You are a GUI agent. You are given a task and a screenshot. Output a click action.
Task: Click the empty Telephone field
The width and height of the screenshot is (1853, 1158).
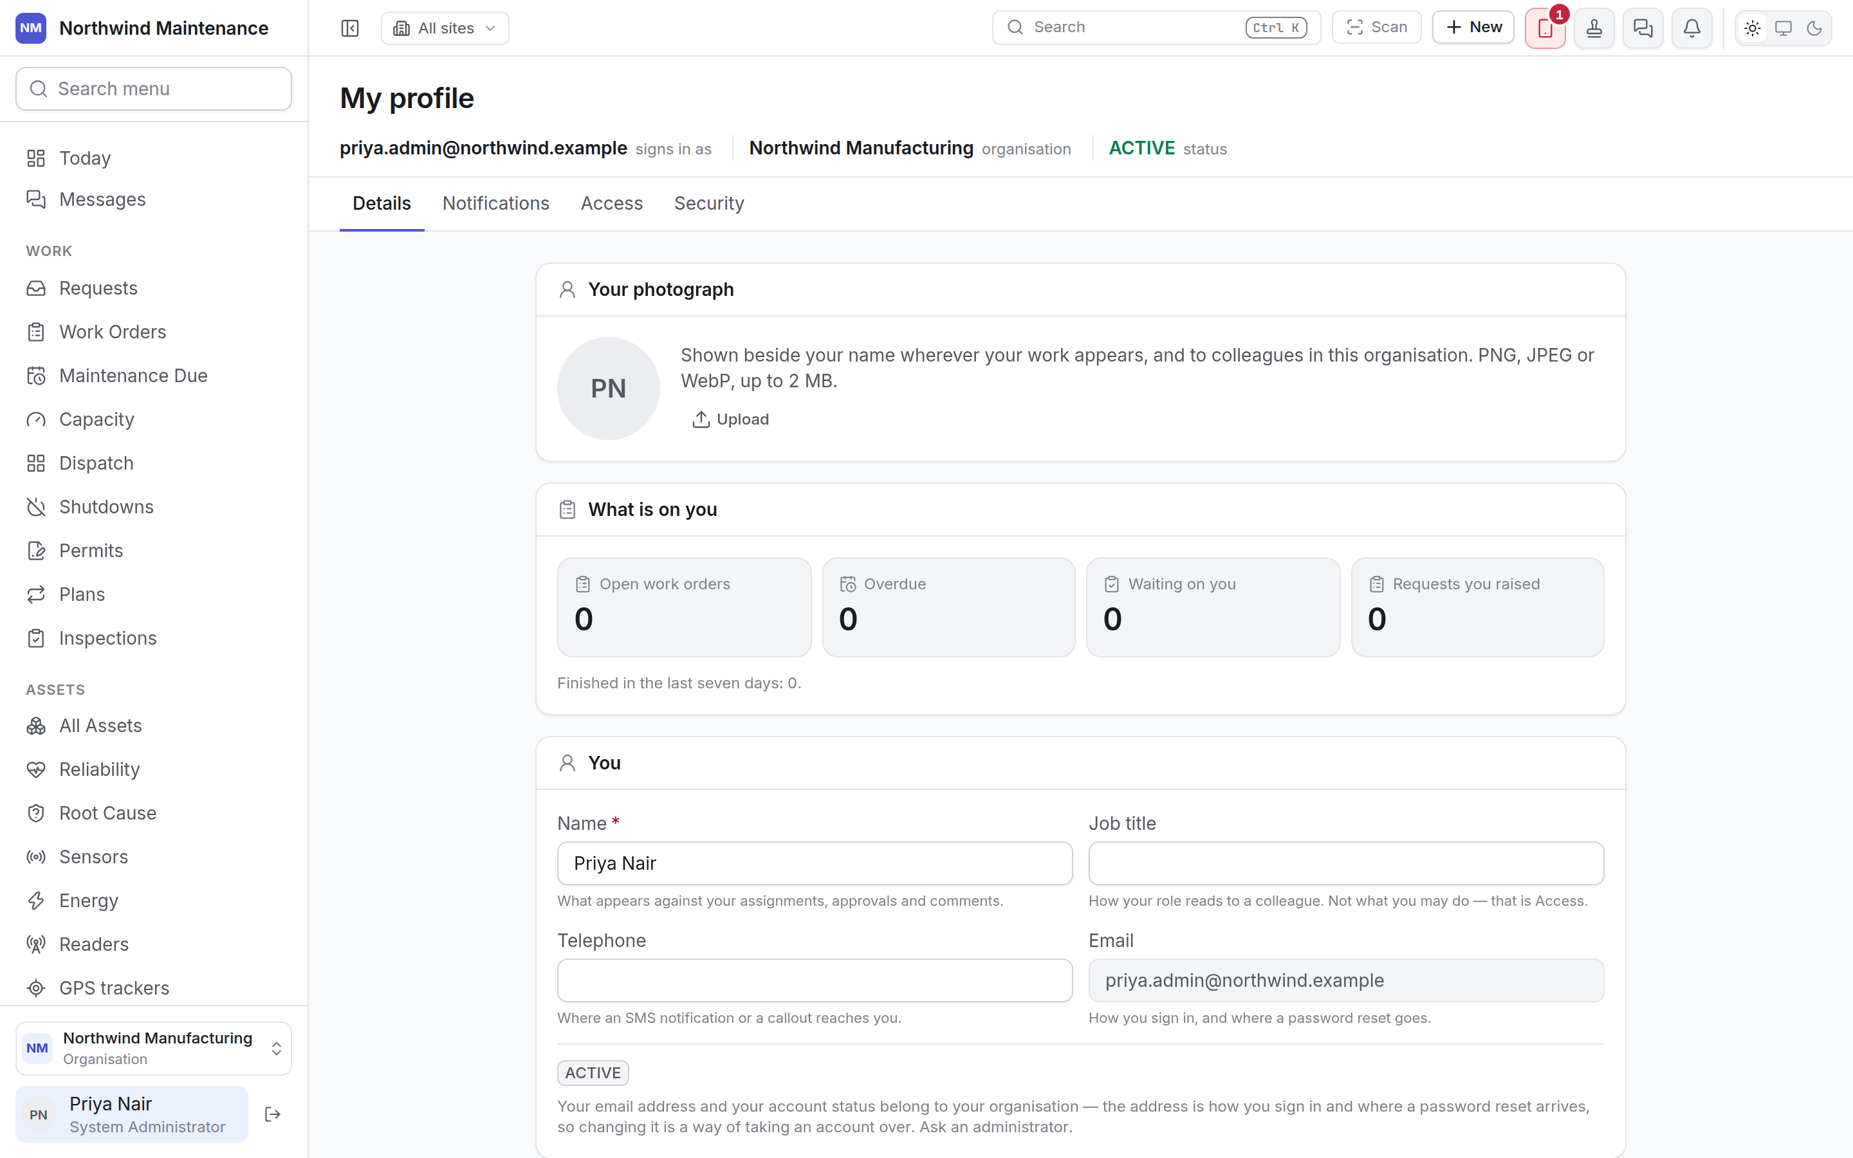(815, 980)
